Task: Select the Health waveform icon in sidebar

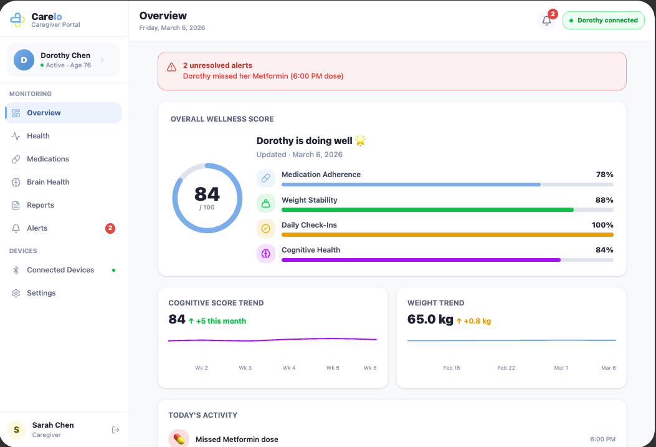Action: click(x=17, y=136)
